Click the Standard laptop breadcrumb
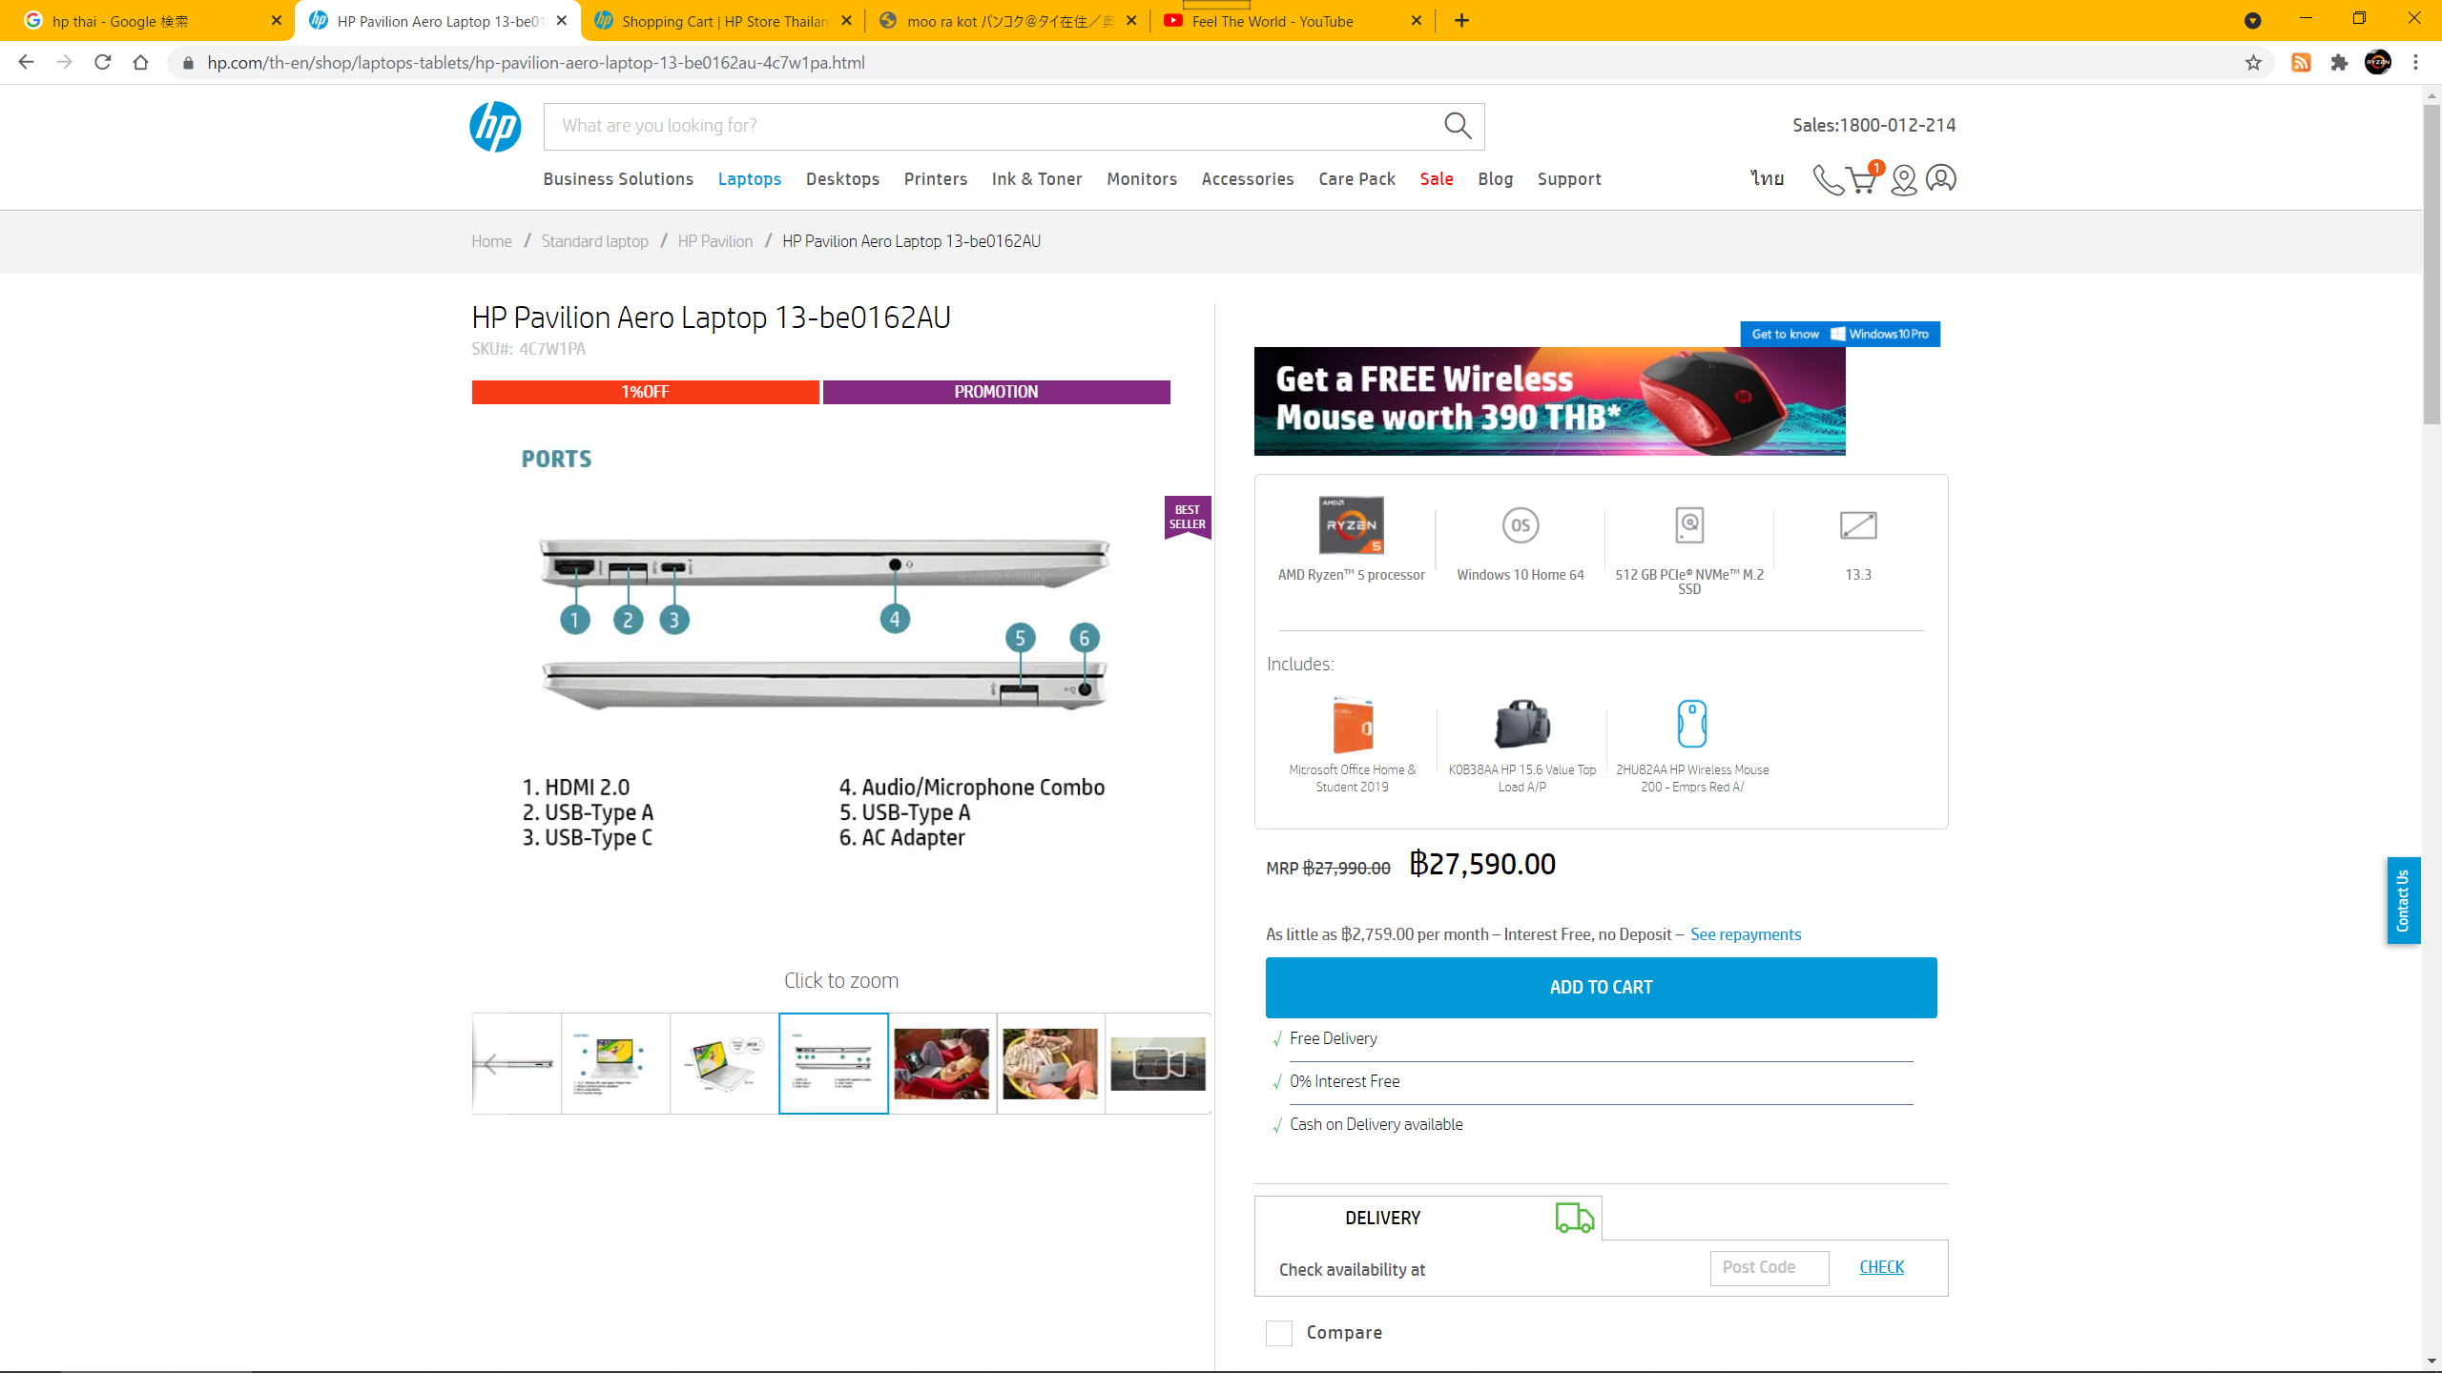Viewport: 2442px width, 1373px height. (x=594, y=241)
